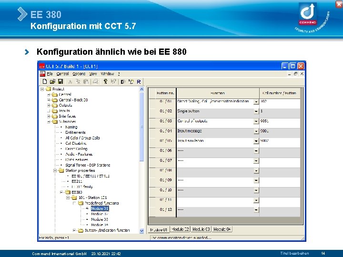The height and width of the screenshot is (257, 343).
Task: Select All Calls / Group Calls item
Action: [x=82, y=138]
